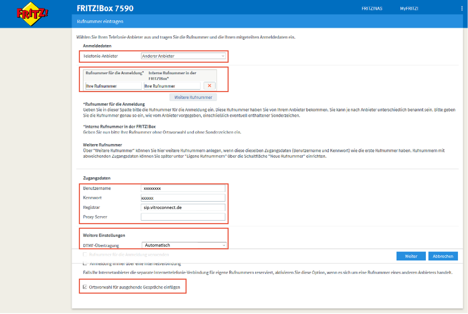Click the Kennwort label

point(92,198)
